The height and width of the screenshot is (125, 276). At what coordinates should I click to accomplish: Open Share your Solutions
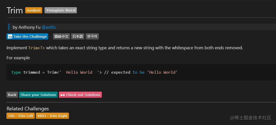[38, 95]
